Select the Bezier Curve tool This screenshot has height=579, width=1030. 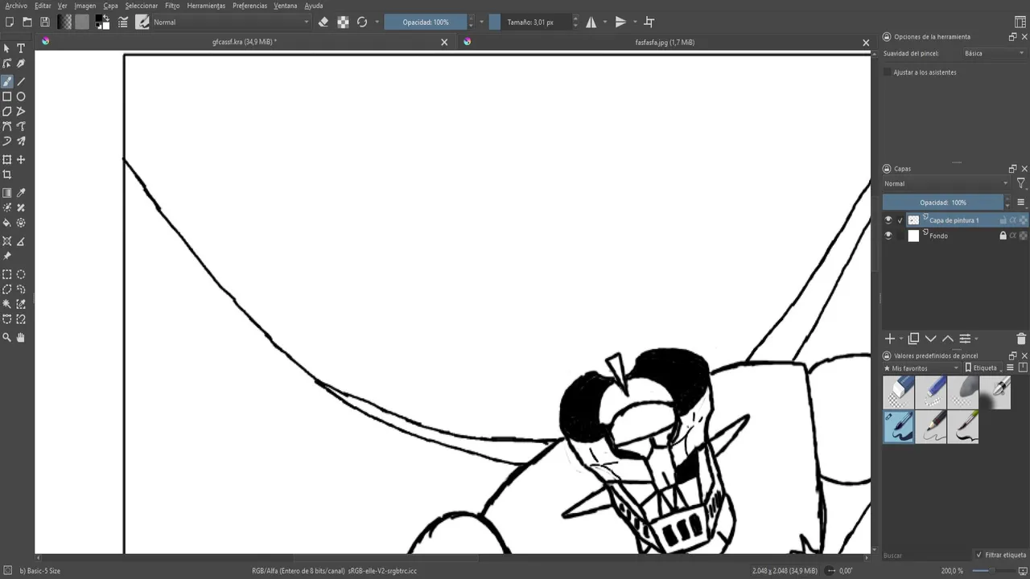click(7, 126)
